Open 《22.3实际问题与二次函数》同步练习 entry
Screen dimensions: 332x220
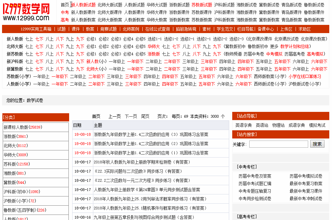pyautogui.click(x=138, y=171)
